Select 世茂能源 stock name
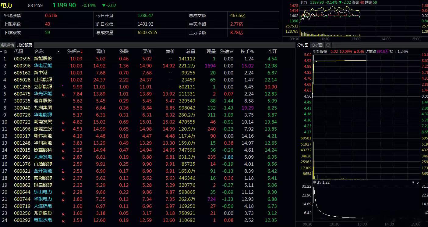 (x=43, y=80)
